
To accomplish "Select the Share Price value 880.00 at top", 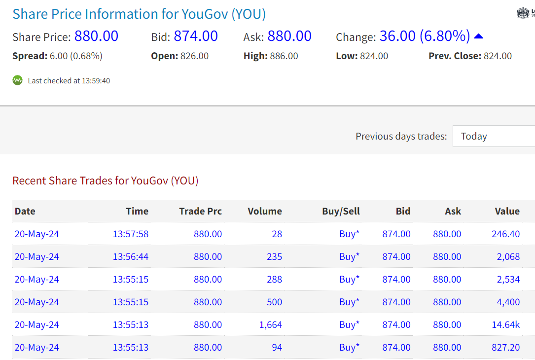I will pyautogui.click(x=96, y=36).
